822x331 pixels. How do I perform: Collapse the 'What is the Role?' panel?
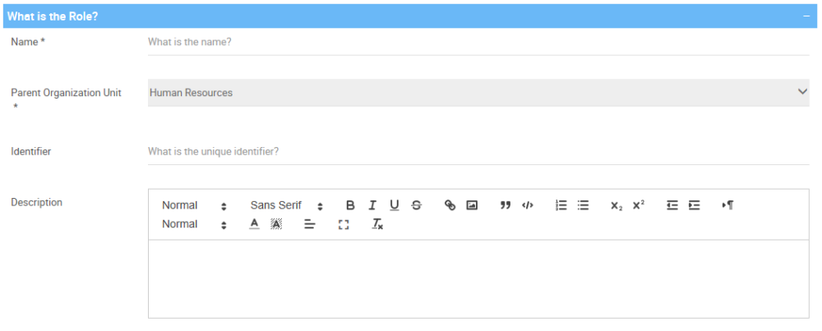806,16
